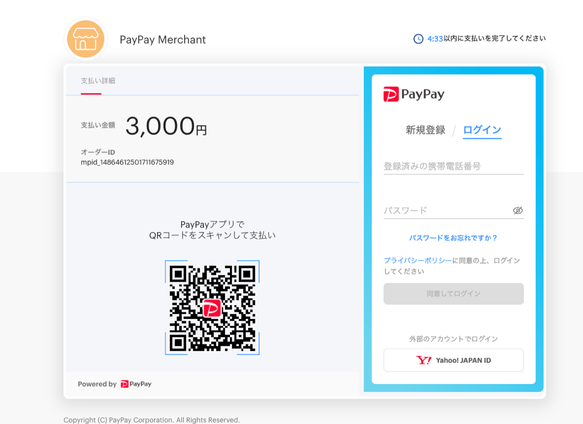583x424 pixels.
Task: Open the 支払い詳細 tab
Action: pos(98,81)
